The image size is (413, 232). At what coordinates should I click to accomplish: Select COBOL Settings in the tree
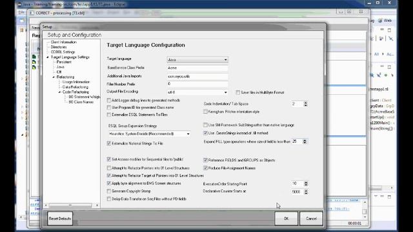click(x=63, y=52)
